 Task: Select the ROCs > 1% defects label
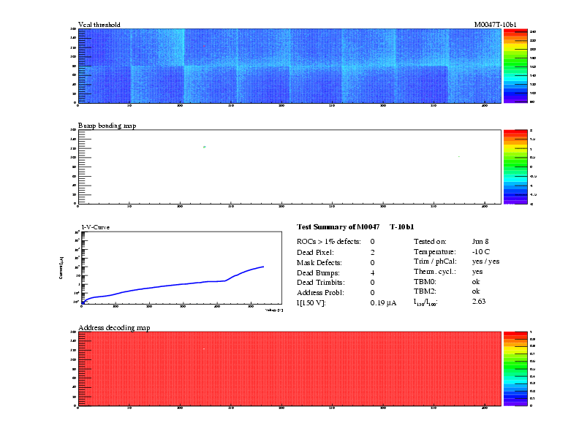point(328,241)
